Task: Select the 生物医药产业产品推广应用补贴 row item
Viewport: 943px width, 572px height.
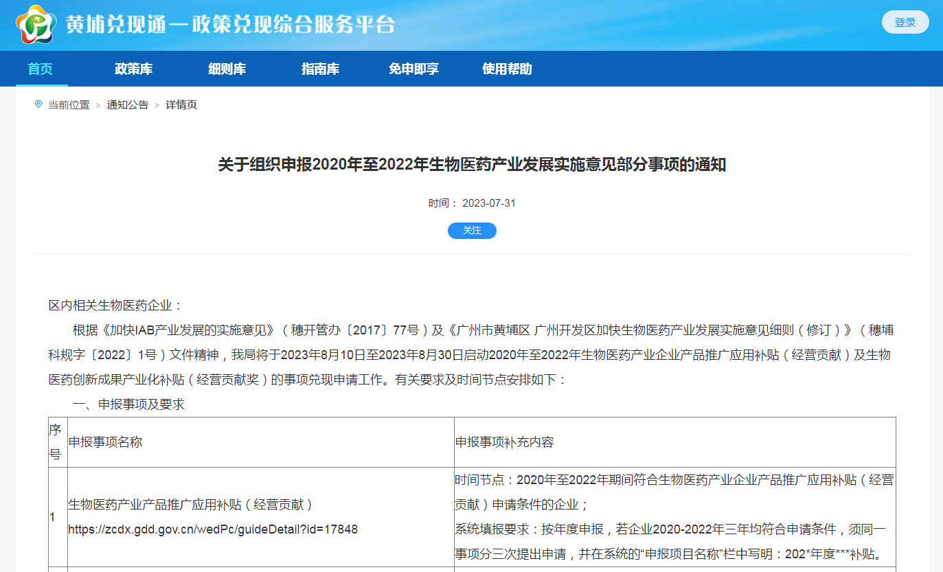Action: point(191,505)
